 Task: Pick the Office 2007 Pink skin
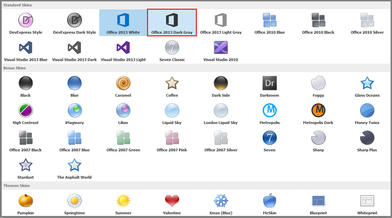click(172, 141)
